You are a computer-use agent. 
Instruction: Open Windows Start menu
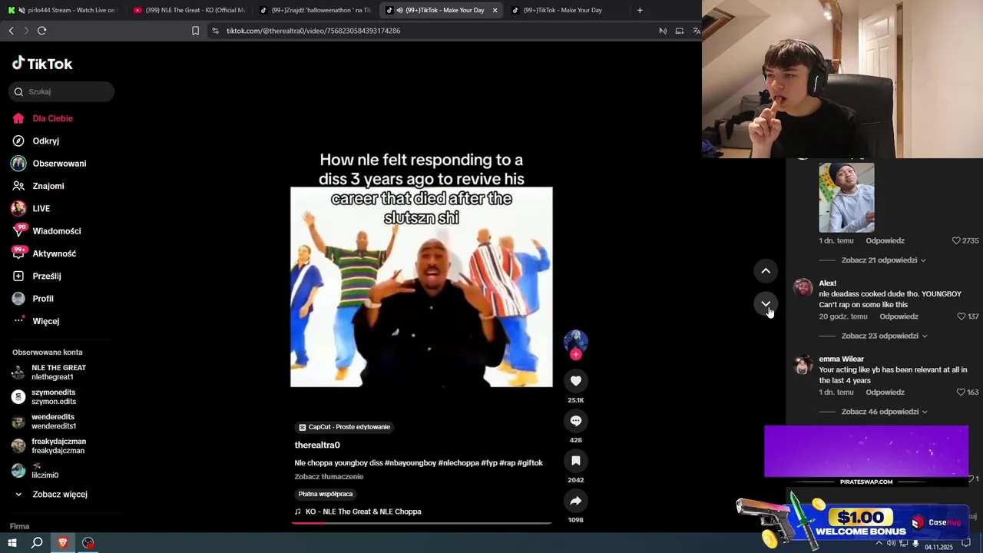point(12,543)
